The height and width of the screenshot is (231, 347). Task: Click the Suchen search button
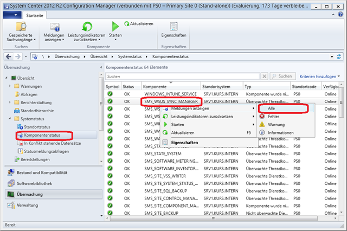(x=282, y=76)
